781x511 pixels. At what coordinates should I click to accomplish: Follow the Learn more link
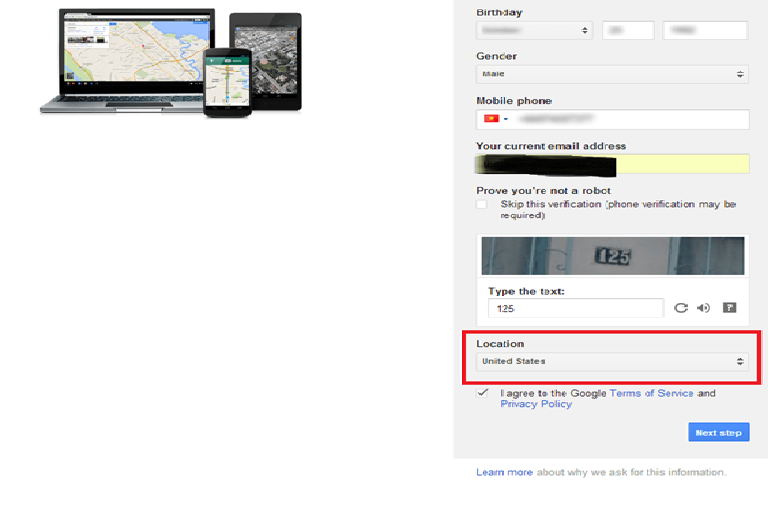504,473
